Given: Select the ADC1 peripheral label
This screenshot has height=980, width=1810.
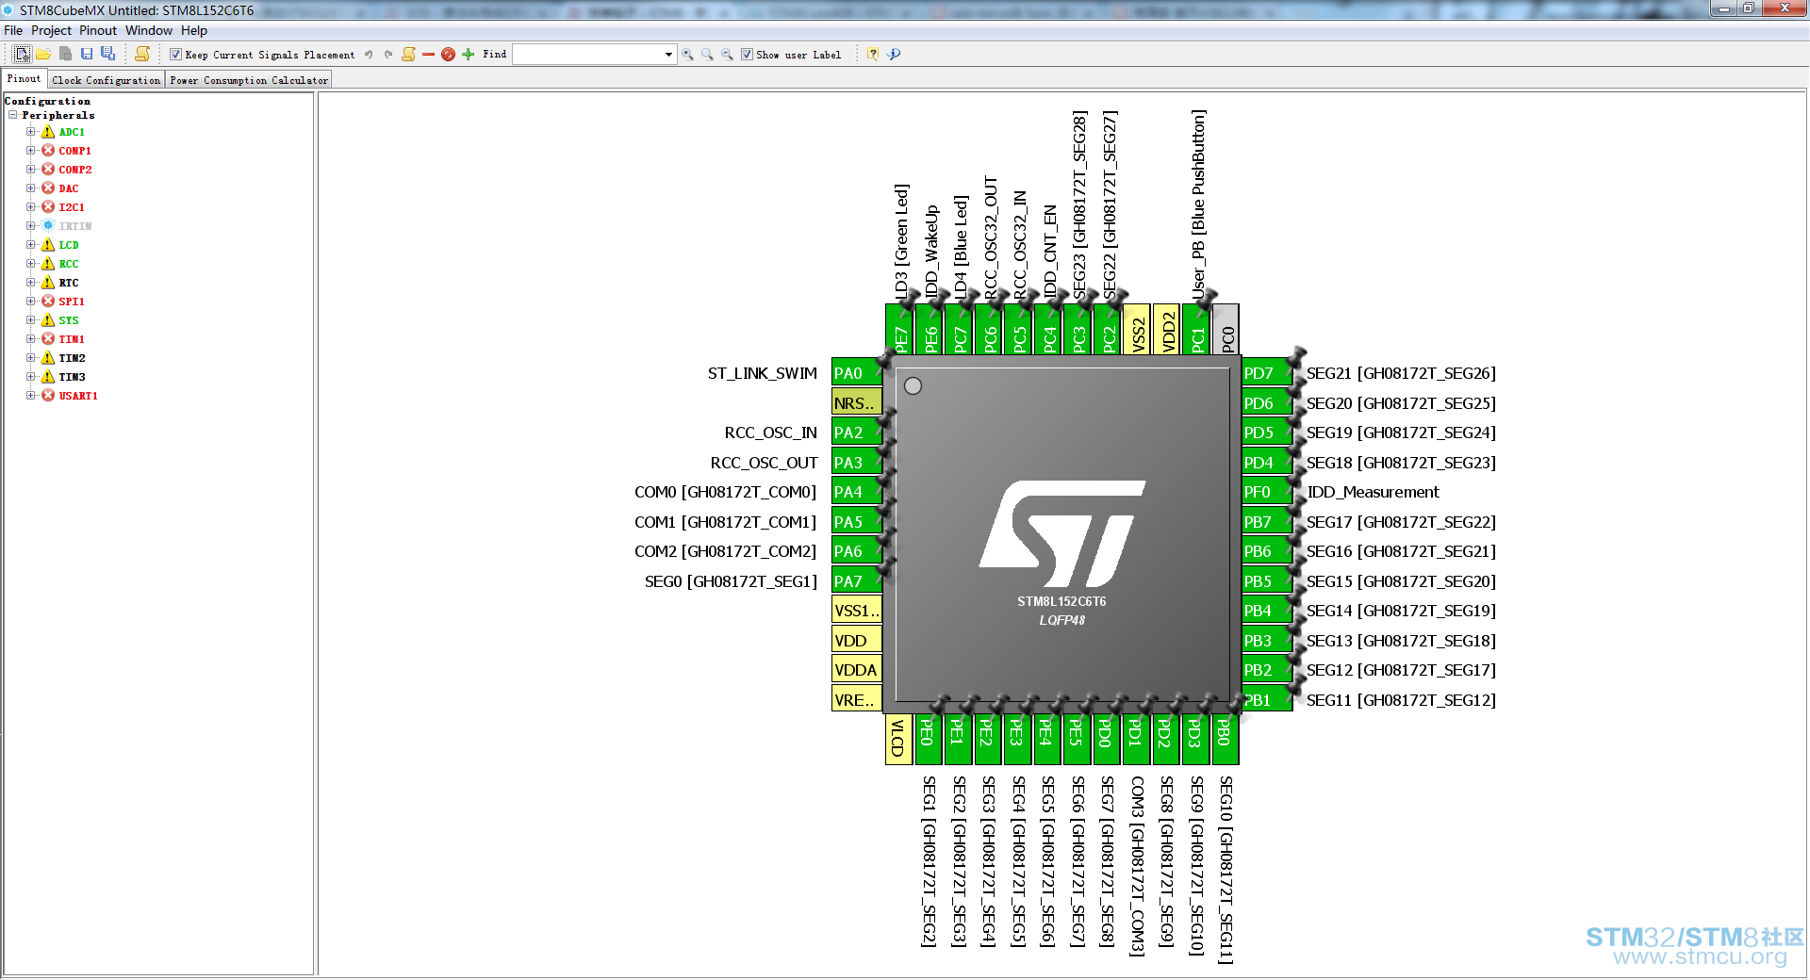Looking at the screenshot, I should tap(72, 132).
